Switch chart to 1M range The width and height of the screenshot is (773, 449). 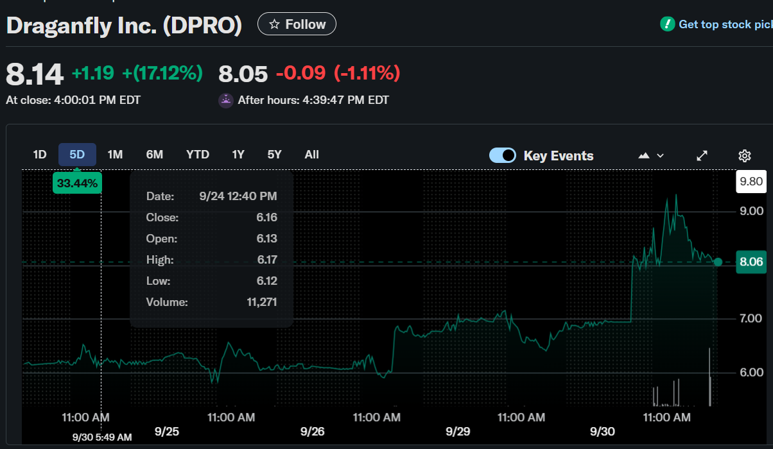pos(115,155)
